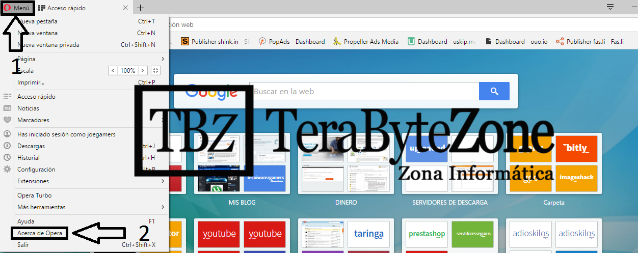This screenshot has height=253, width=638.
Task: Open Publisher shink.in bookmark
Action: (215, 42)
